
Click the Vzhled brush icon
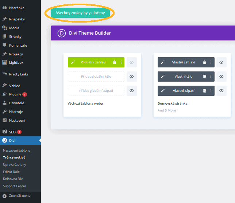point(5,86)
